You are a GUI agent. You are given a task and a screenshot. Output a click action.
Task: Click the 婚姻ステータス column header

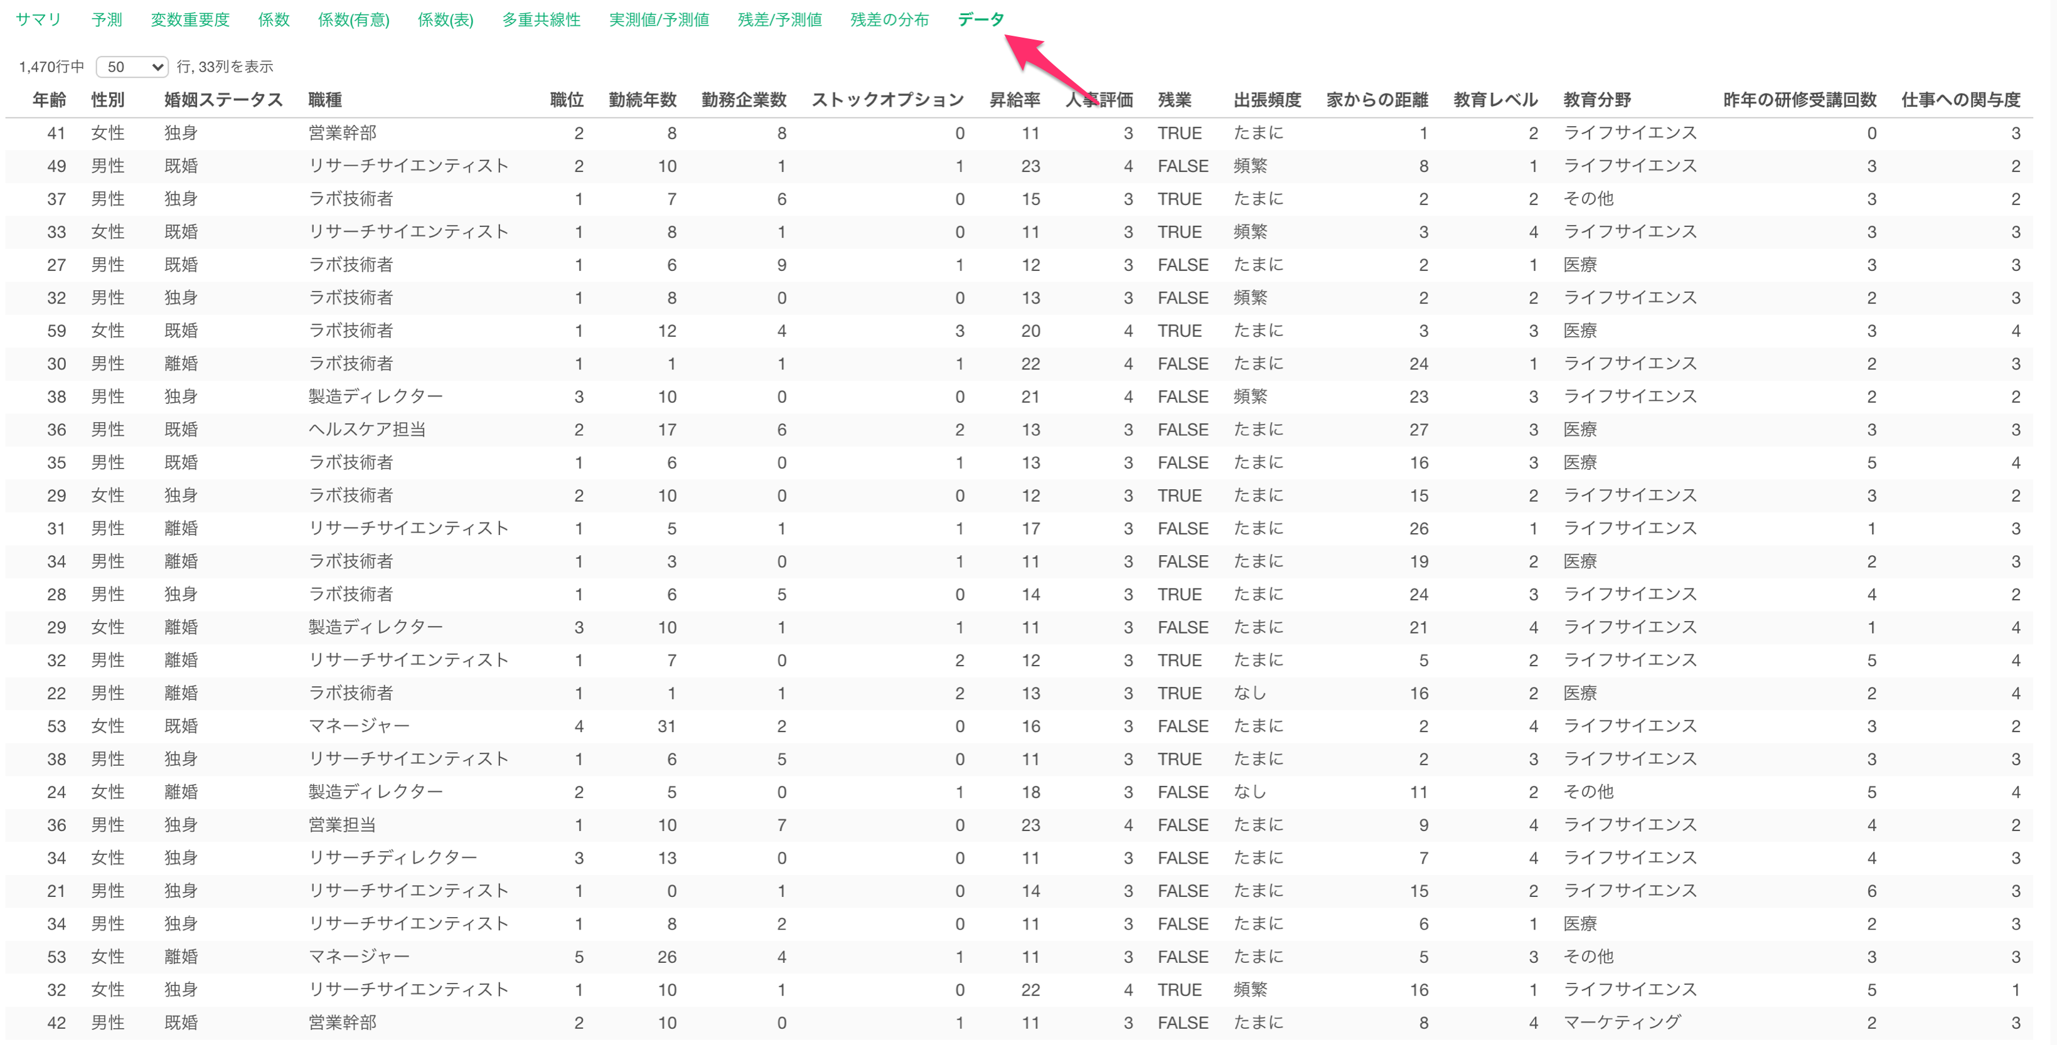[x=223, y=100]
